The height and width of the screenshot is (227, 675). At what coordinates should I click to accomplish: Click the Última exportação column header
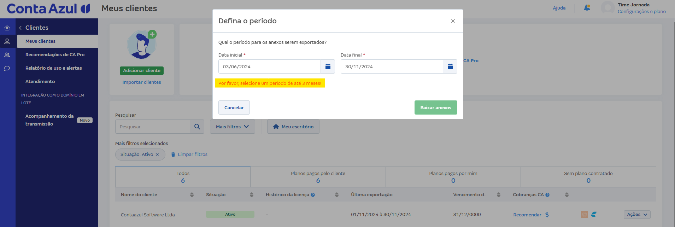tap(372, 195)
